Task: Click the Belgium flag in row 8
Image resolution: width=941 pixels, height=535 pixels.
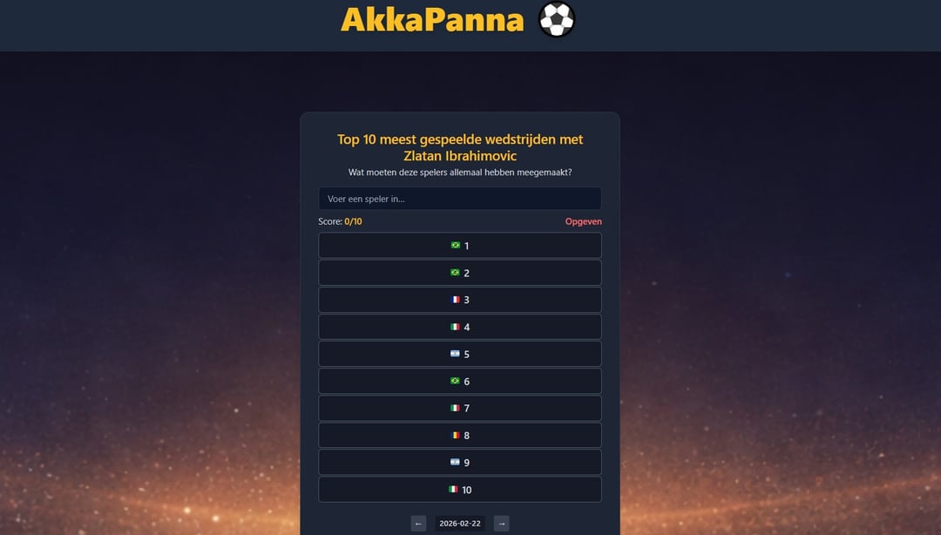Action: point(455,435)
